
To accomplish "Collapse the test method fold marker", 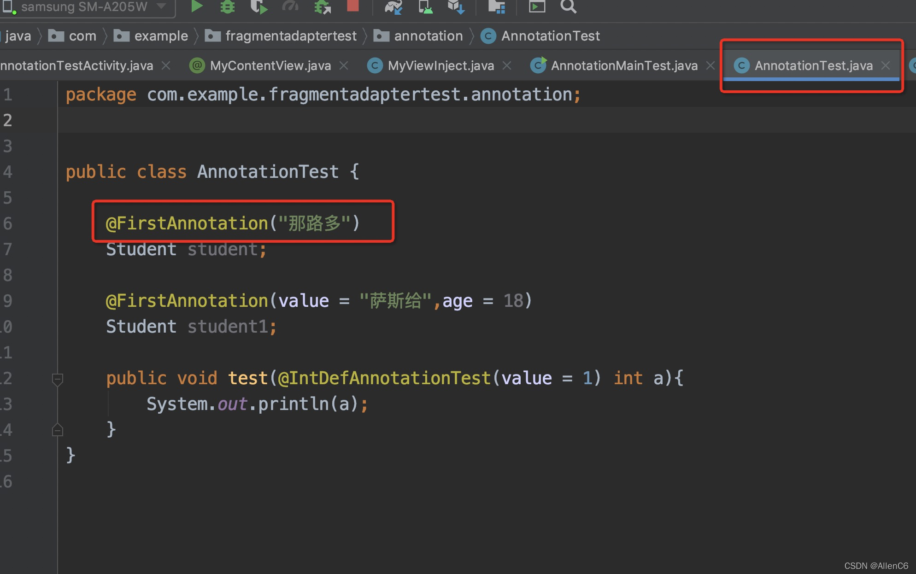I will (58, 379).
